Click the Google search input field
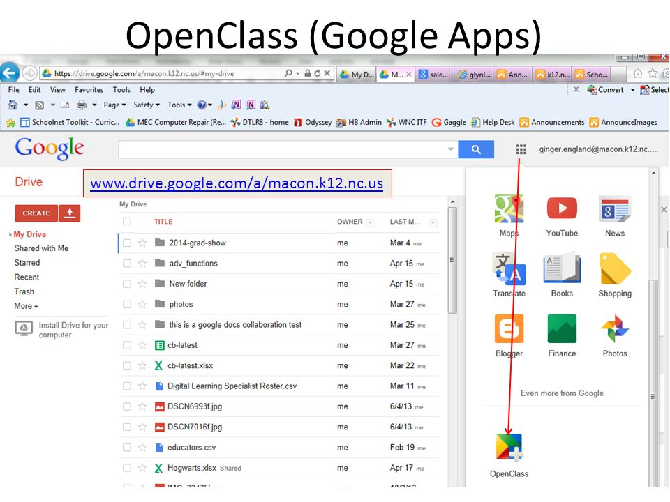 click(282, 149)
